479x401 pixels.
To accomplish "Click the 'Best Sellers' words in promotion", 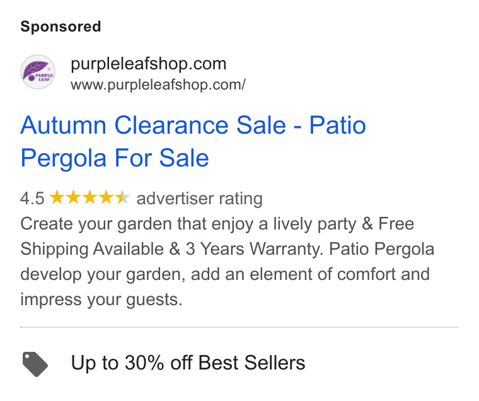I will point(251,363).
